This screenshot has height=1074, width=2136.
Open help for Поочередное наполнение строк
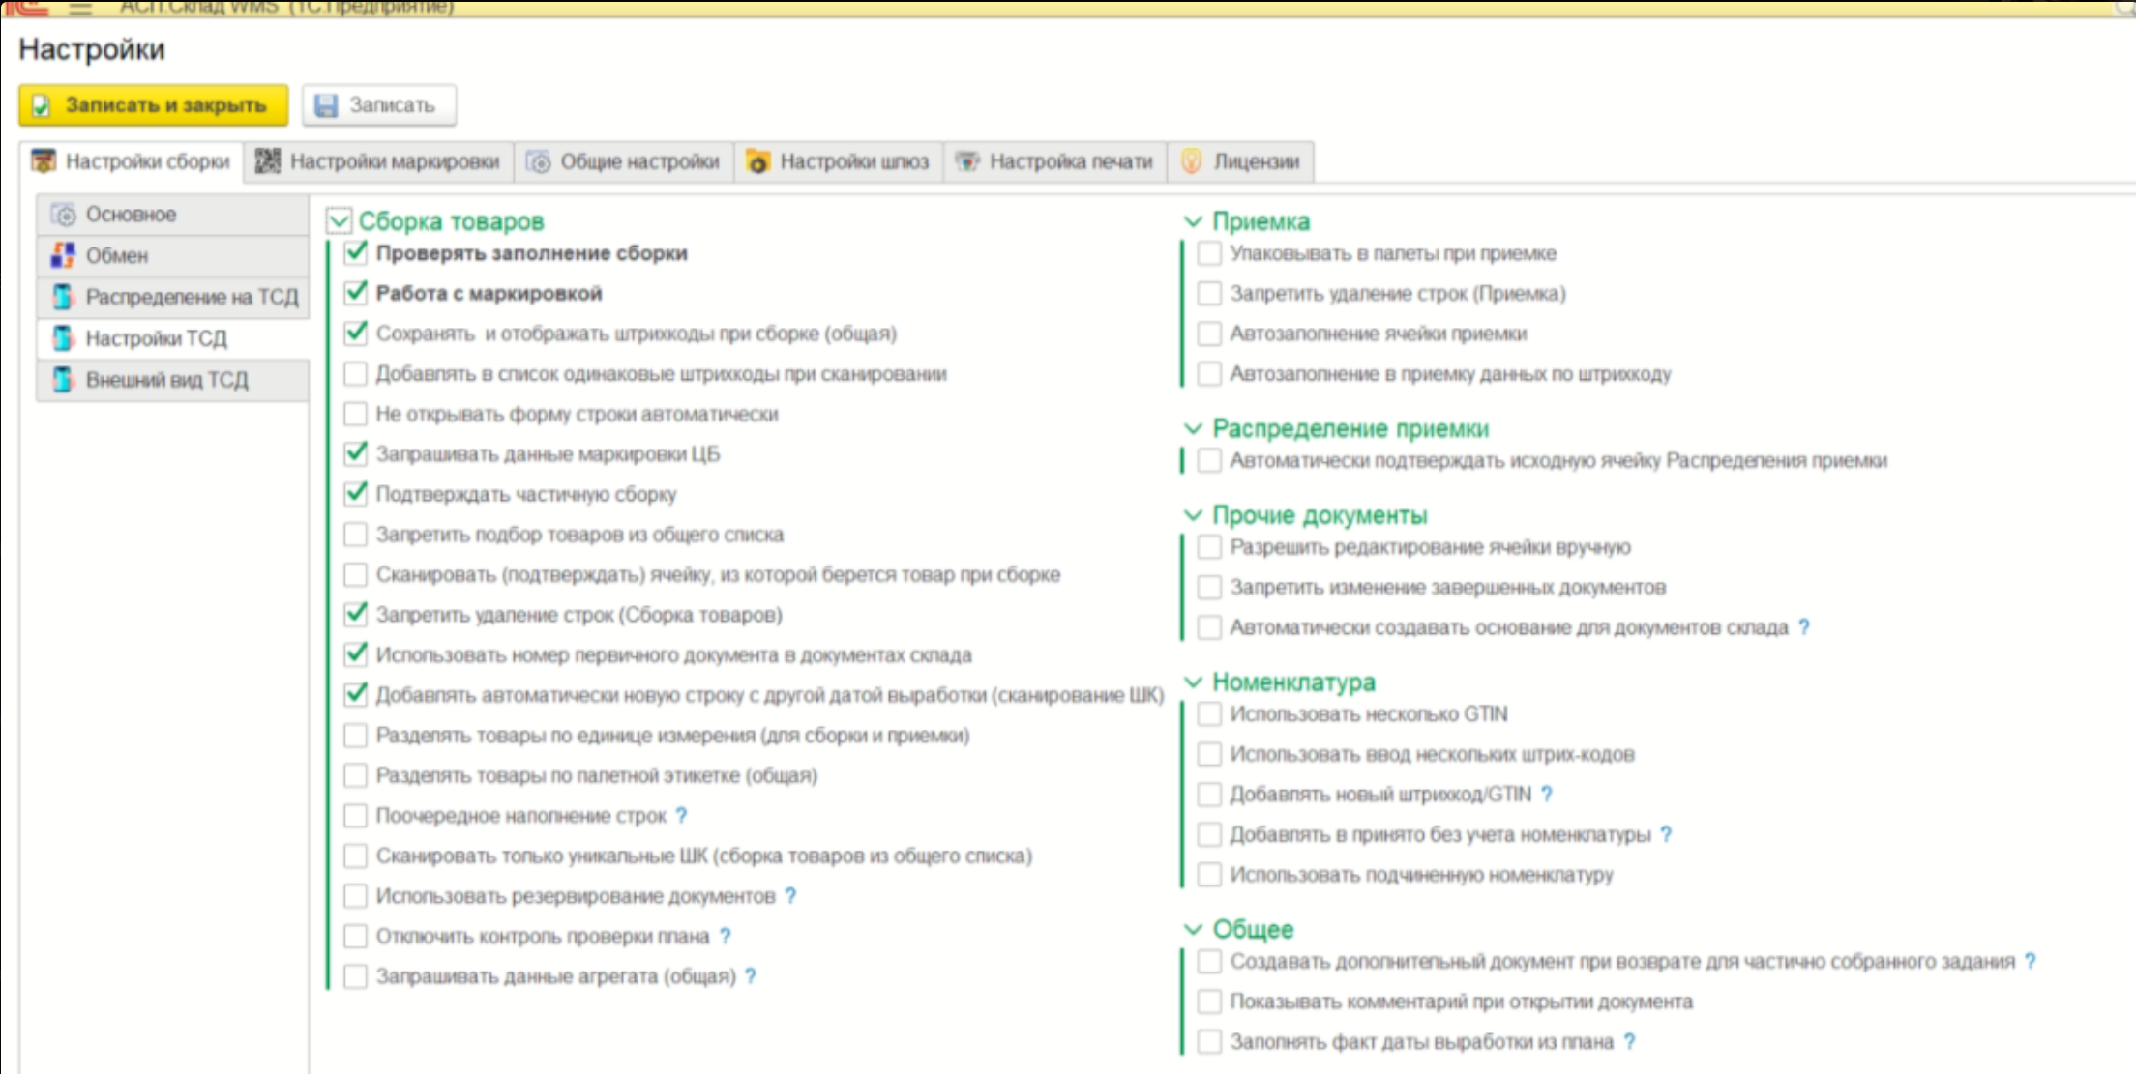[x=682, y=816]
